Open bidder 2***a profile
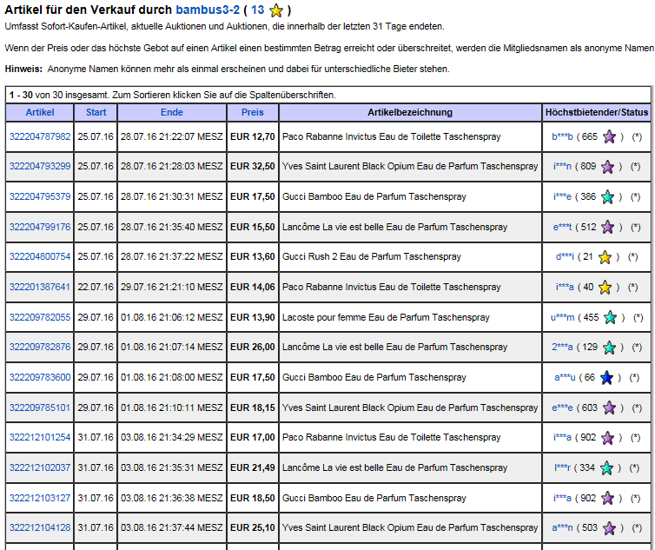655x550 pixels. pyautogui.click(x=562, y=347)
